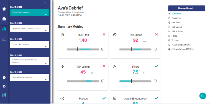Click the Talk Speed info icon
The height and width of the screenshot is (104, 210).
click(155, 49)
